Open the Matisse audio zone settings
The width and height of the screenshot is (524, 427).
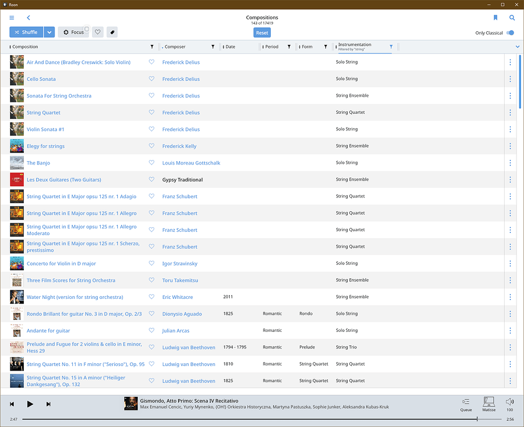[x=489, y=403]
